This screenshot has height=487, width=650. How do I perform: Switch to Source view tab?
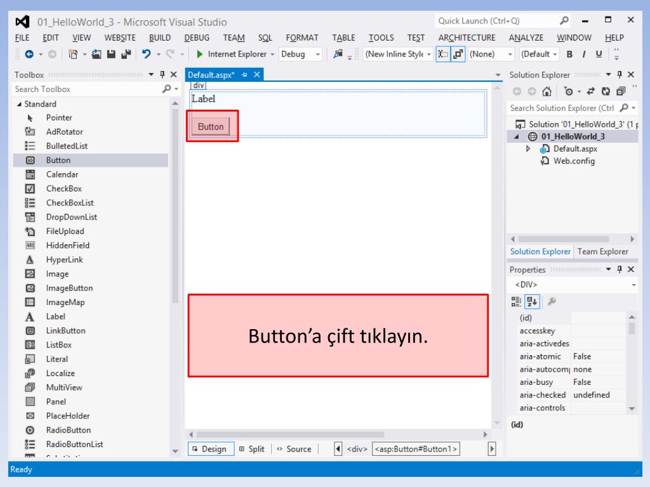point(294,449)
